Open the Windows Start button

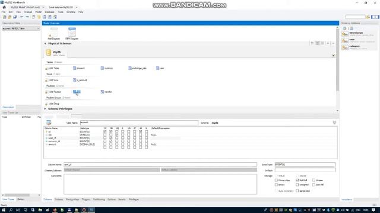[x=4, y=210]
